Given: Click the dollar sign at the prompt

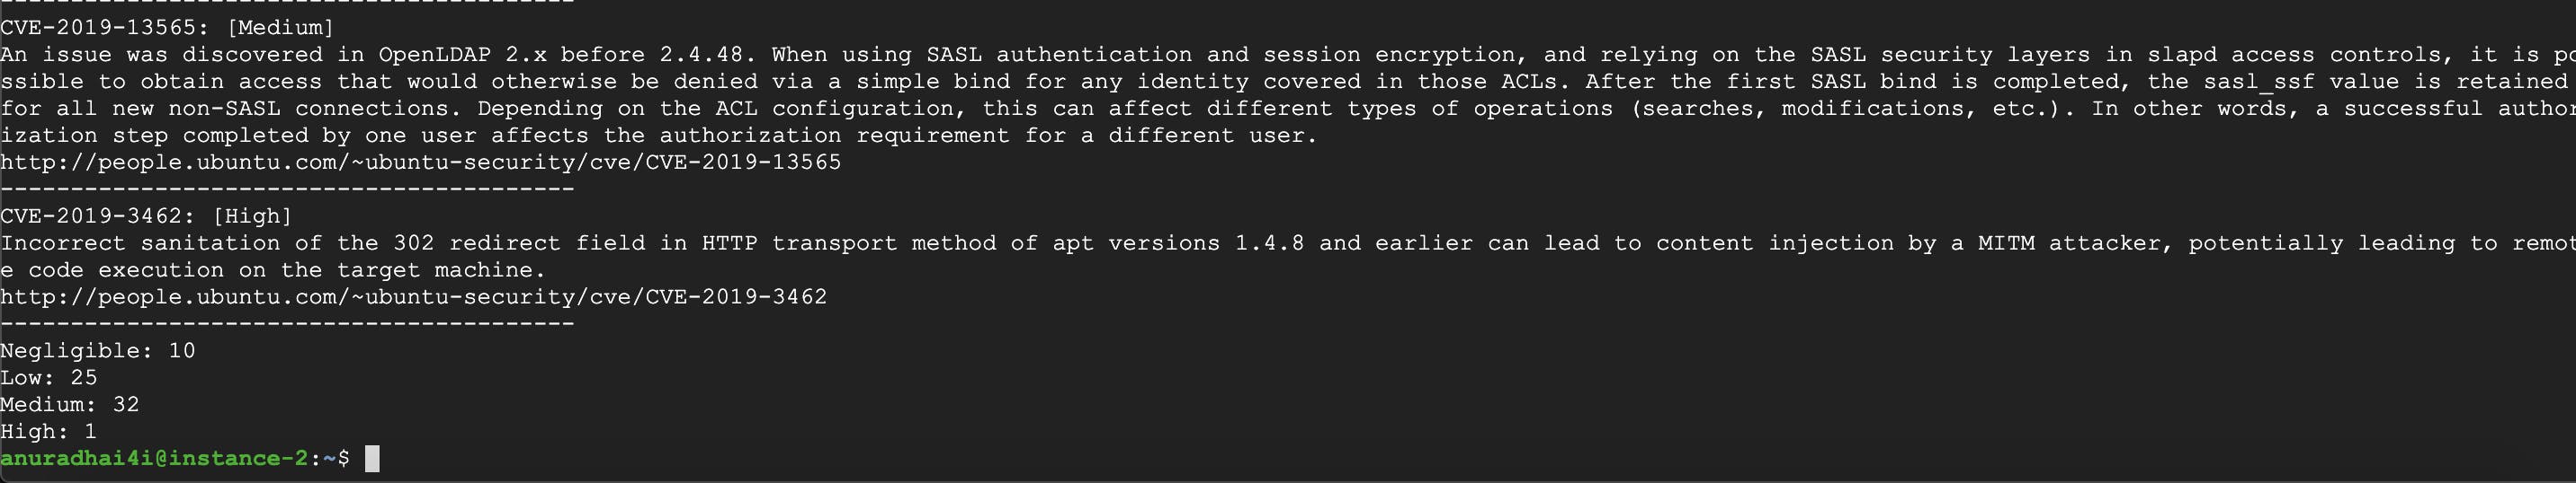Looking at the screenshot, I should [x=344, y=458].
